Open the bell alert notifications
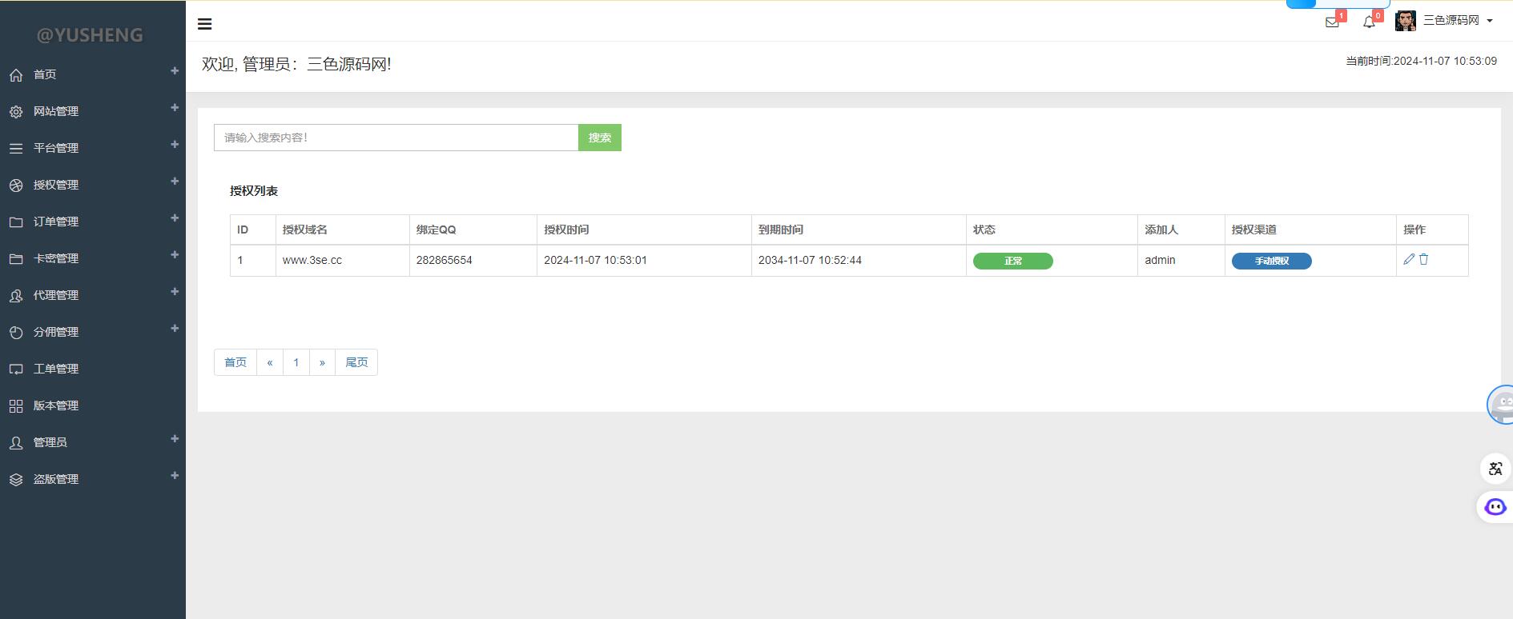The width and height of the screenshot is (1513, 619). pyautogui.click(x=1369, y=22)
